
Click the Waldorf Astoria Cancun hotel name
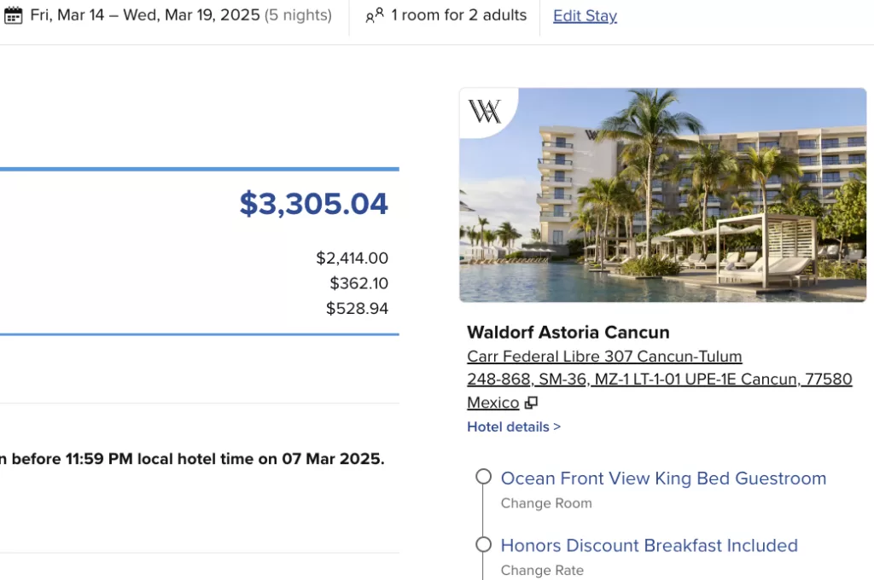[568, 332]
